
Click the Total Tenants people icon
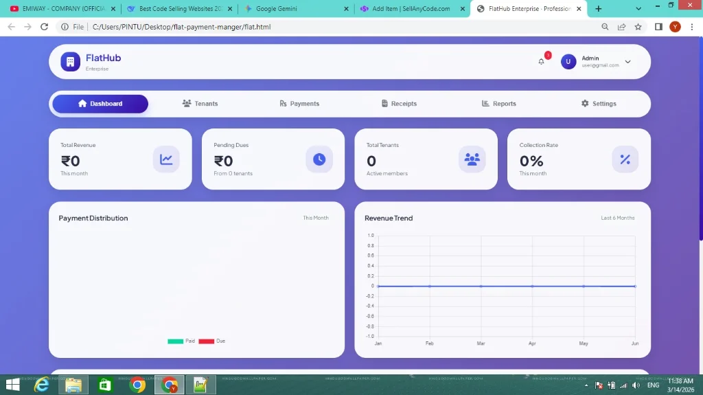(x=472, y=159)
